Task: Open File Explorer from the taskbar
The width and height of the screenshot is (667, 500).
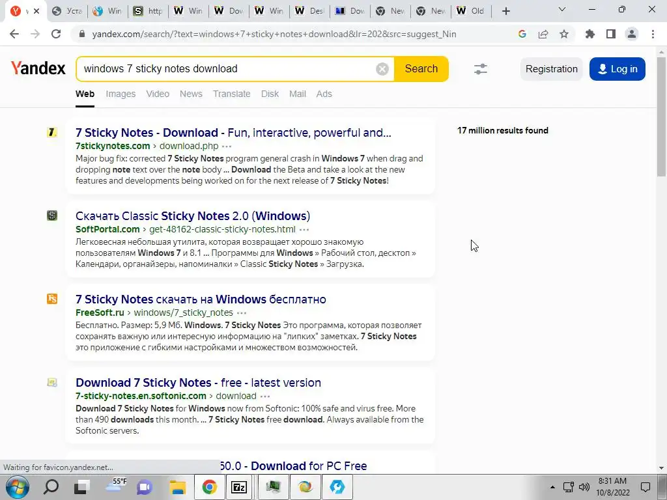Action: [177, 487]
